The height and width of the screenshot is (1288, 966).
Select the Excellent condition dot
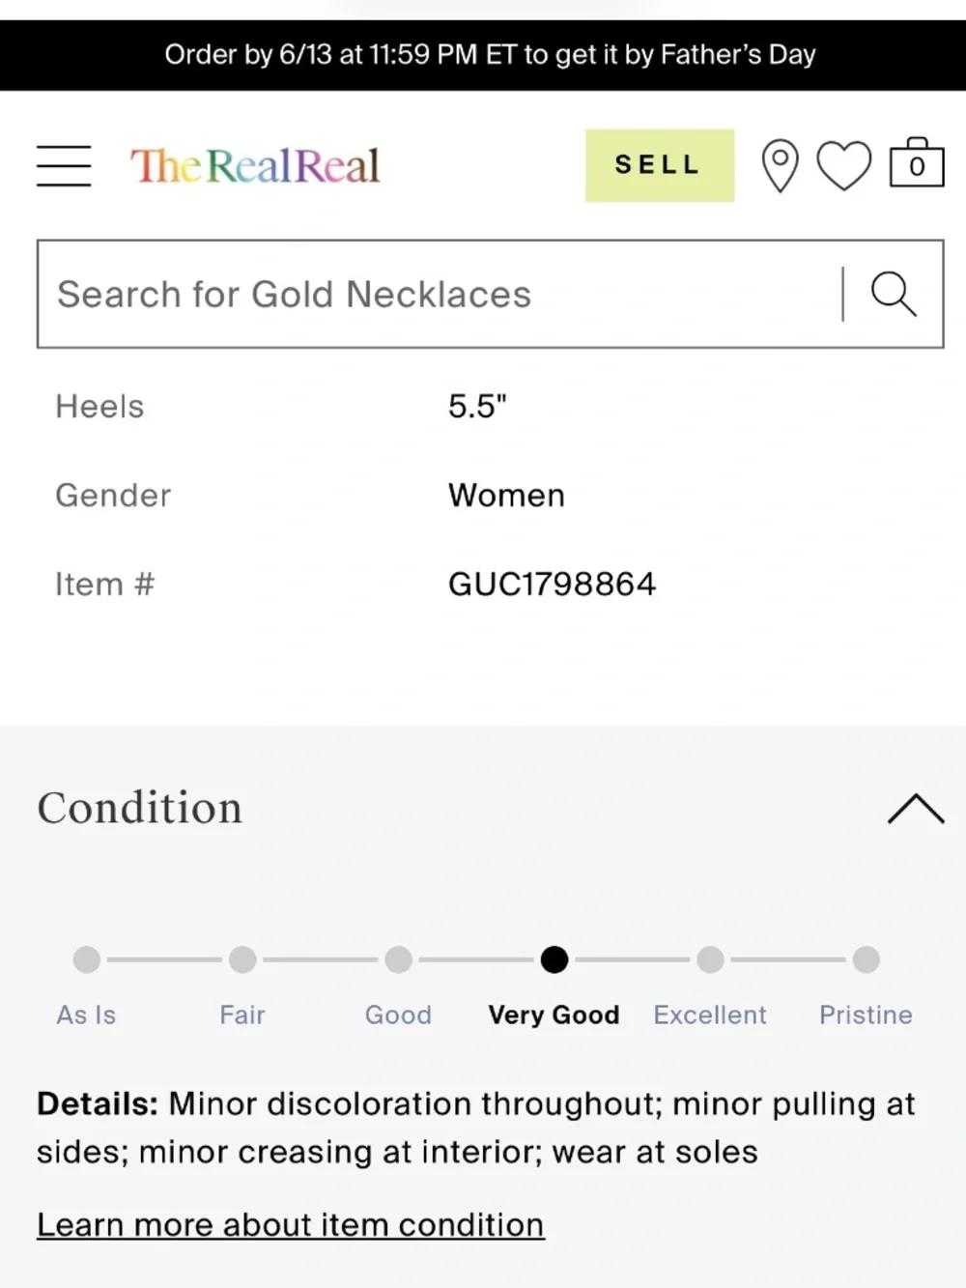click(710, 959)
